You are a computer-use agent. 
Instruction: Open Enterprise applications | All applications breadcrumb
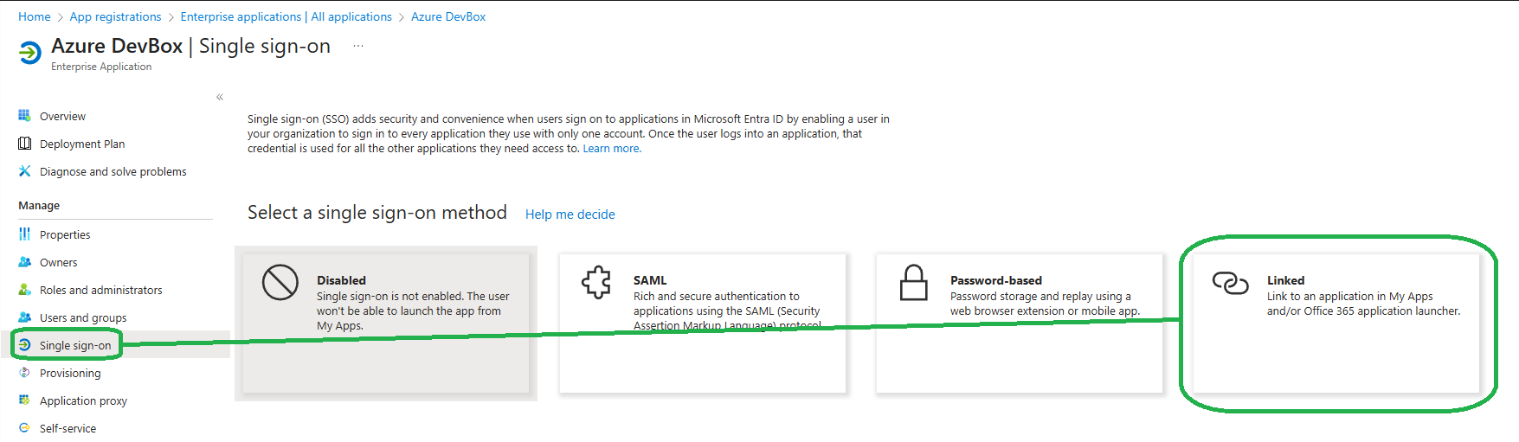tap(286, 16)
